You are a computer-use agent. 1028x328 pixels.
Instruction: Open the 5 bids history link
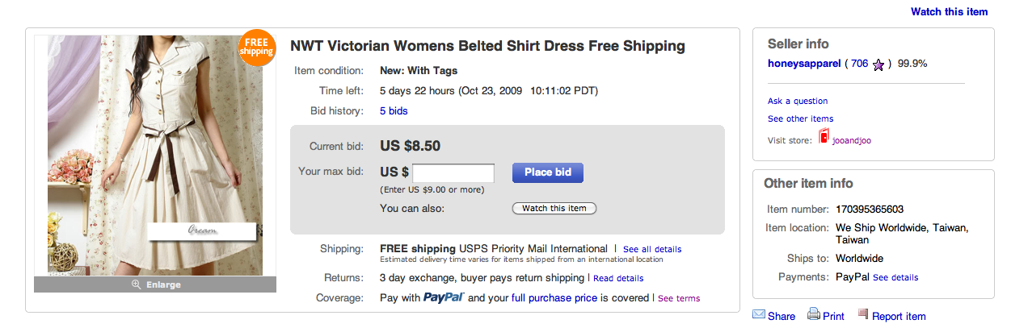(394, 111)
